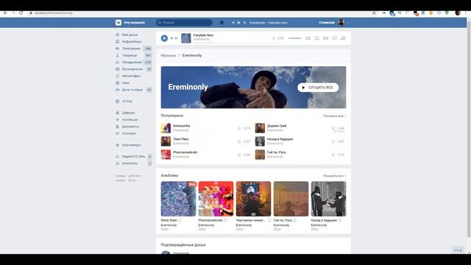Open the notifications bell in header

tap(222, 23)
